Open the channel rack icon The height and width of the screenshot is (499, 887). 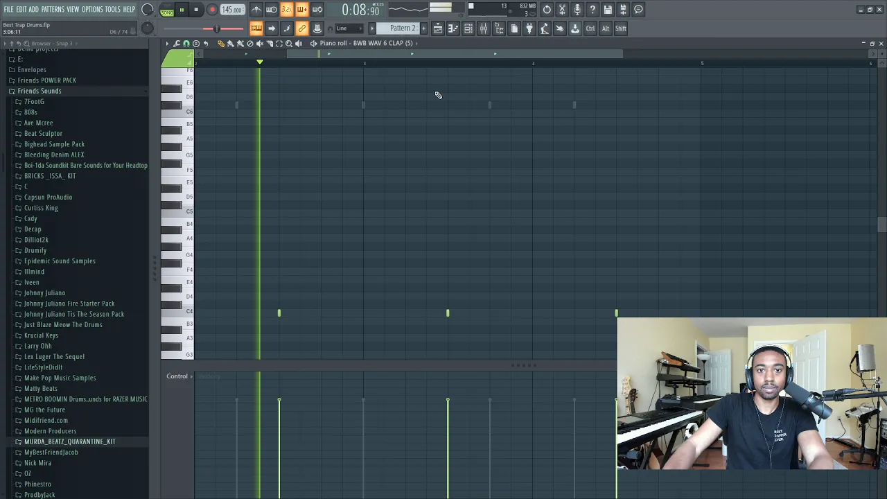(x=468, y=28)
